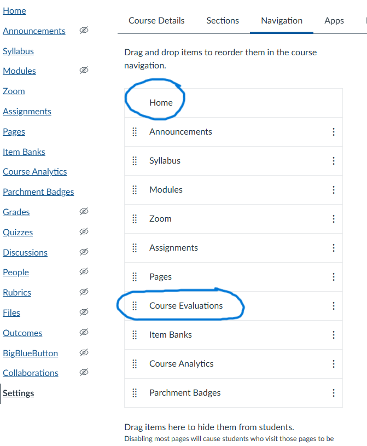The image size is (367, 446).
Task: Select the Home item in navigation list
Action: click(161, 103)
